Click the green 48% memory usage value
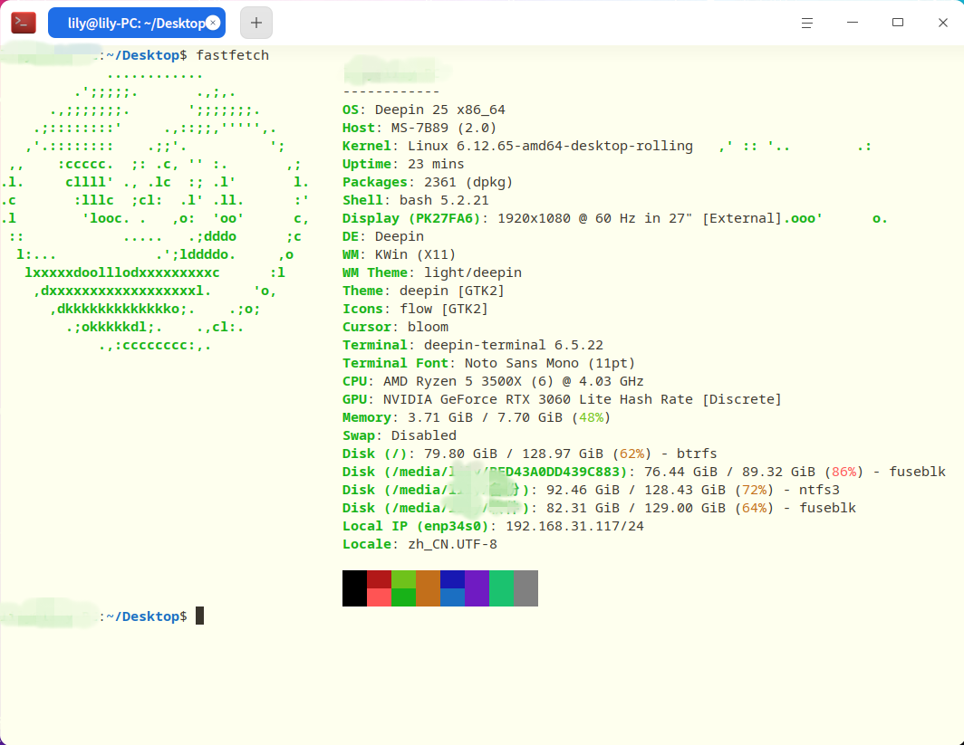This screenshot has width=964, height=745. pos(592,417)
